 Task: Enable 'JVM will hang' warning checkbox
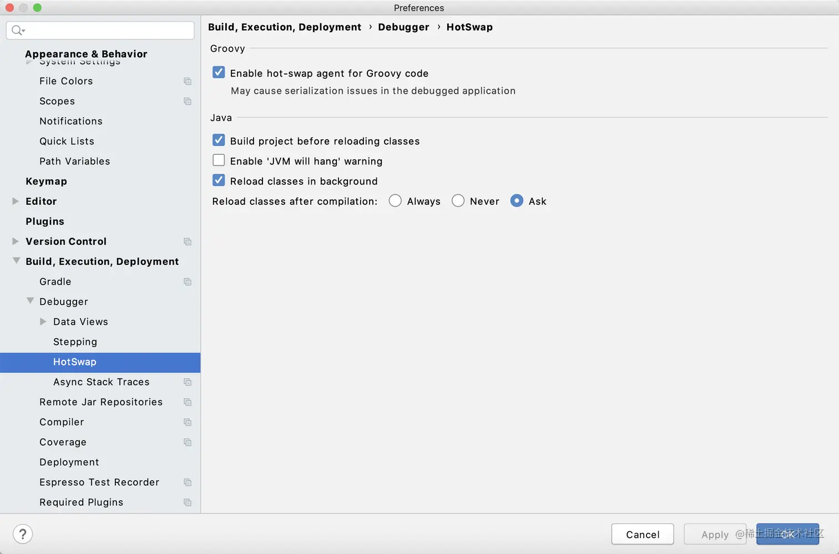point(219,160)
